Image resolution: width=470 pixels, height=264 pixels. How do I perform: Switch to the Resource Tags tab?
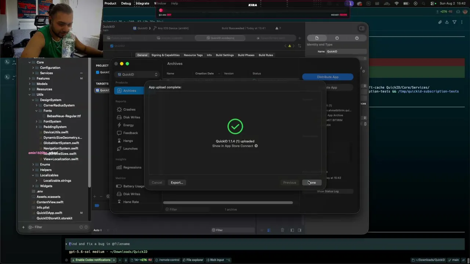[193, 55]
